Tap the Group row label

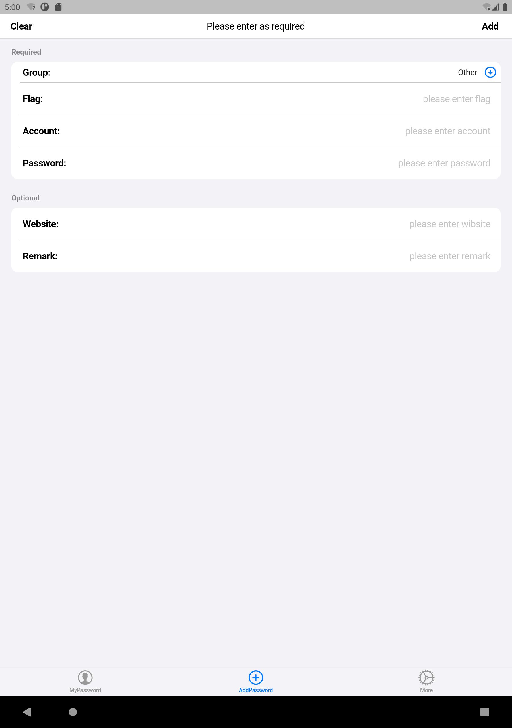point(36,72)
